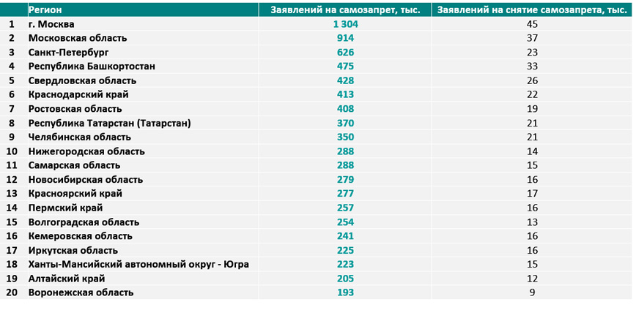Select the 'Краснодарский край' cell
The width and height of the screenshot is (636, 310).
point(78,95)
